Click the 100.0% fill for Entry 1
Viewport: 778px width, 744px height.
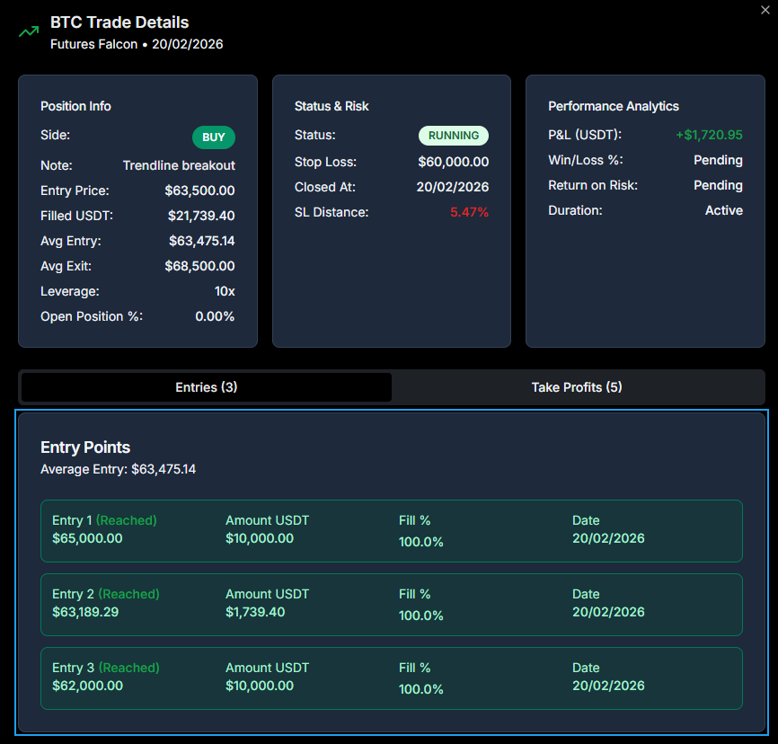point(420,542)
